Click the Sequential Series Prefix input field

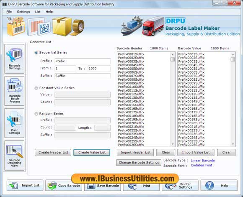[83, 61]
